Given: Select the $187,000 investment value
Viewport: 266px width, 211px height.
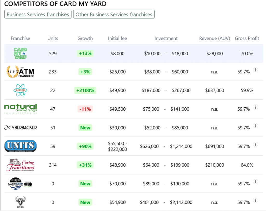Looking at the screenshot, I should [x=151, y=90].
